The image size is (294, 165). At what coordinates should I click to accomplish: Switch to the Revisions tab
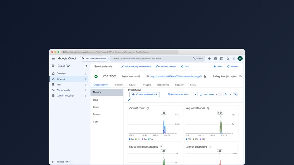click(x=119, y=85)
